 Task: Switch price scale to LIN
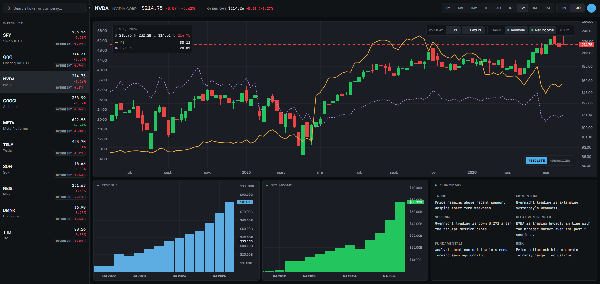click(563, 8)
